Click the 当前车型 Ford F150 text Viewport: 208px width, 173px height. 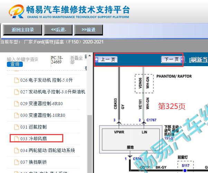(x=52, y=42)
